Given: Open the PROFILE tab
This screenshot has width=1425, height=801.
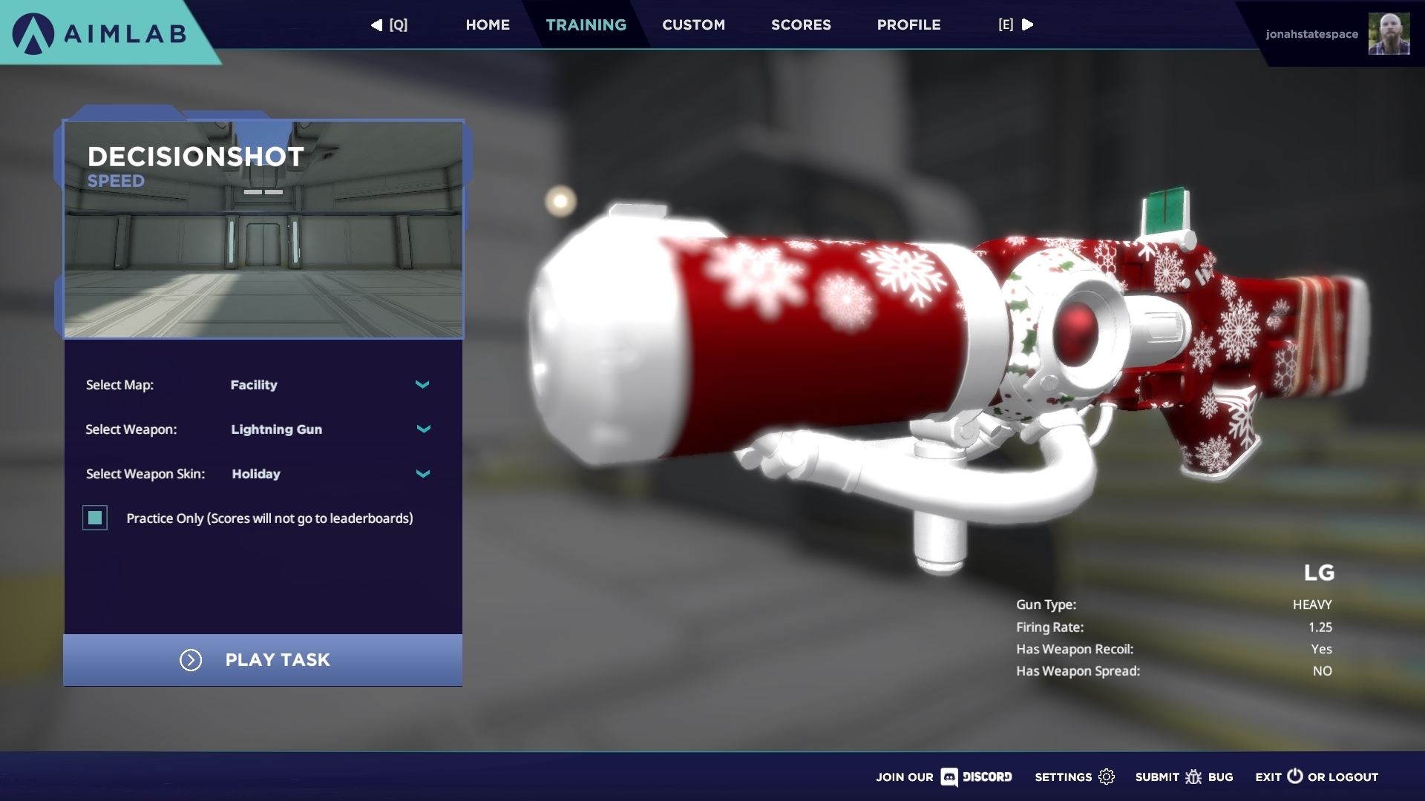Looking at the screenshot, I should point(908,24).
